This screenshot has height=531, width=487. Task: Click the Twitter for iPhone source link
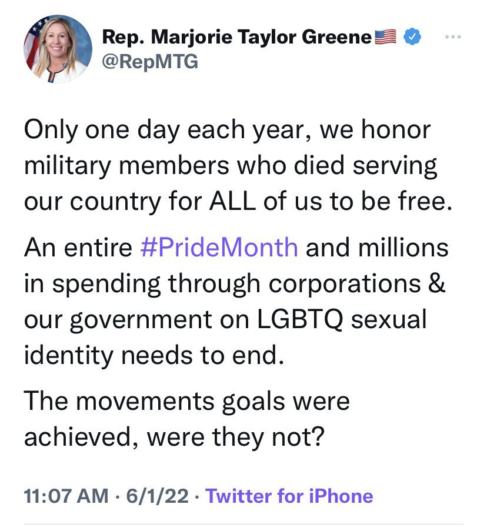pos(289,496)
